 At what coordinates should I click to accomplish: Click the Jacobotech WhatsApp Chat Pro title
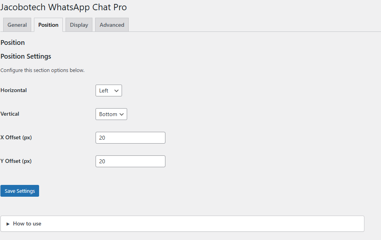click(64, 7)
